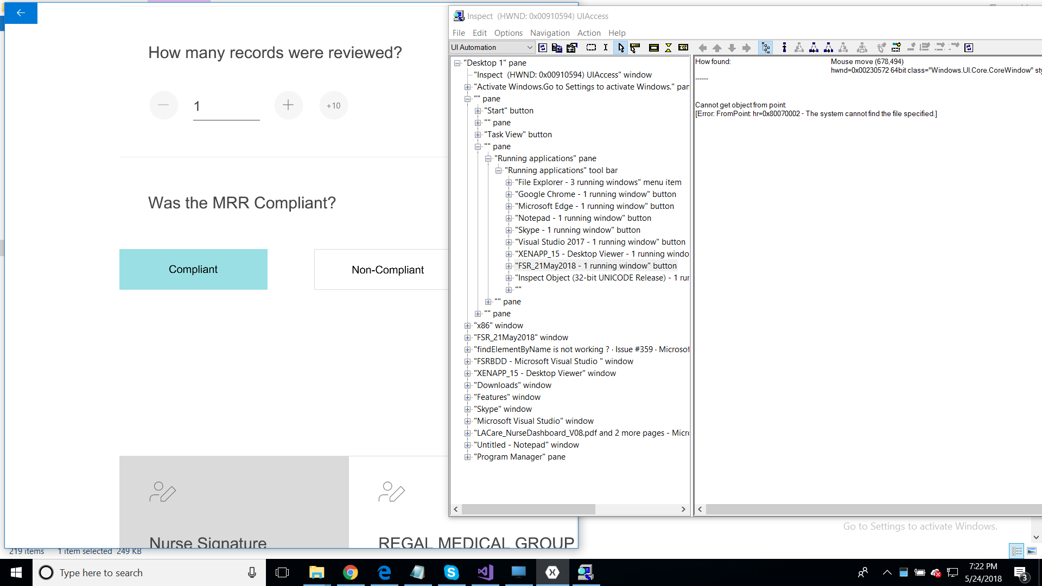The width and height of the screenshot is (1042, 586).
Task: Click the records reviewed number field
Action: (226, 106)
